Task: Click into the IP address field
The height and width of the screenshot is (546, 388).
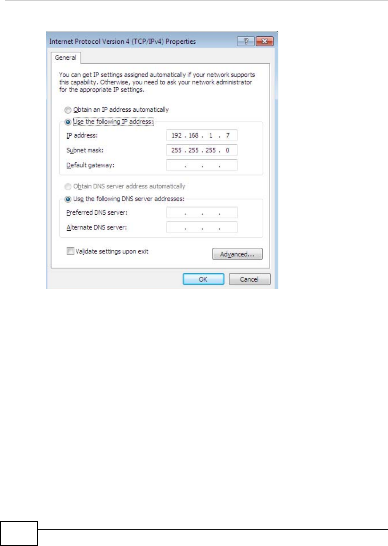Action: click(202, 135)
